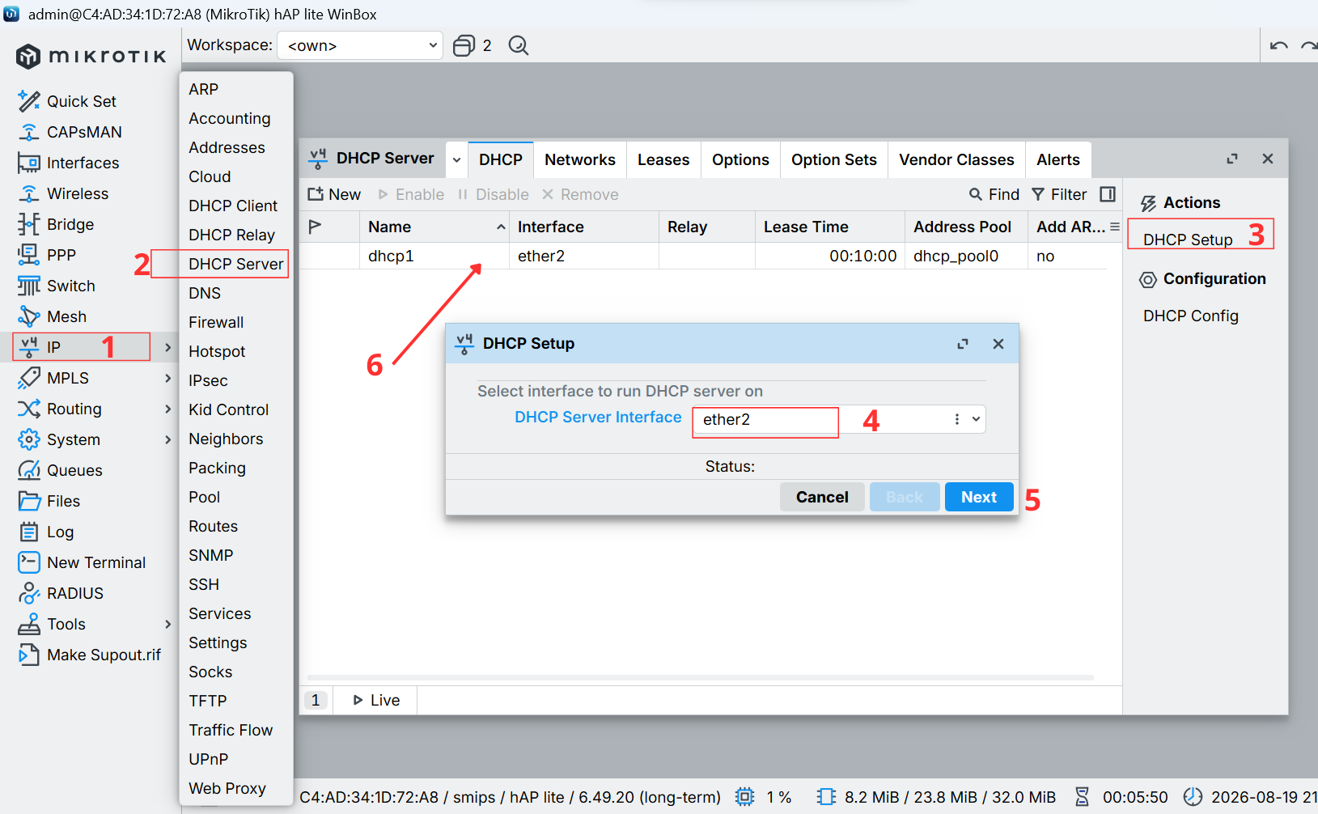The height and width of the screenshot is (814, 1318).
Task: Click New to add a DHCP server
Action: click(334, 194)
